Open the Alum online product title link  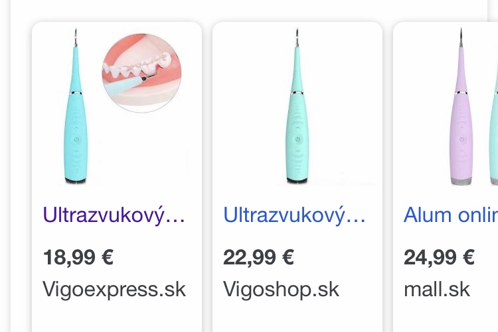pyautogui.click(x=451, y=215)
